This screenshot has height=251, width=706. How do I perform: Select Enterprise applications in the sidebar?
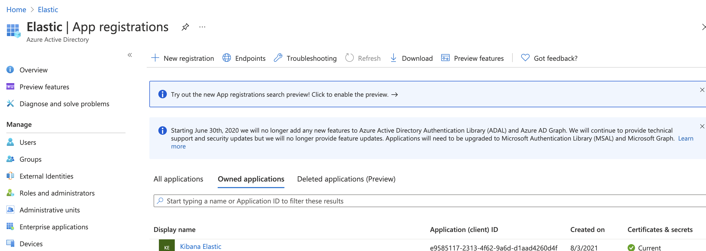point(54,227)
